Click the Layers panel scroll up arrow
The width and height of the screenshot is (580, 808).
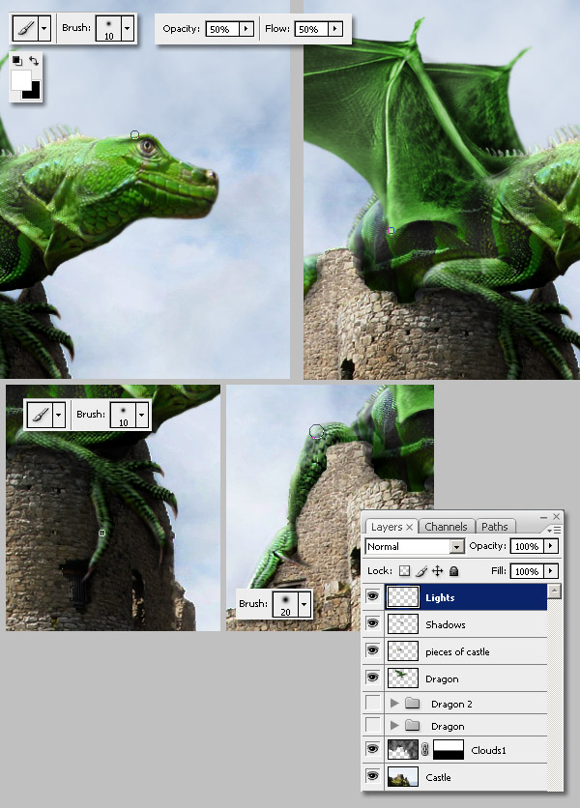tap(554, 592)
